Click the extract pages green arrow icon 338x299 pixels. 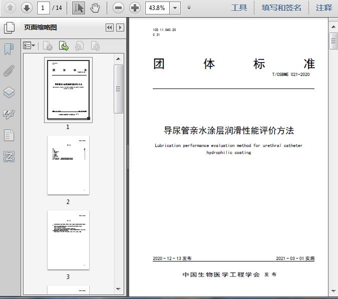click(x=64, y=45)
